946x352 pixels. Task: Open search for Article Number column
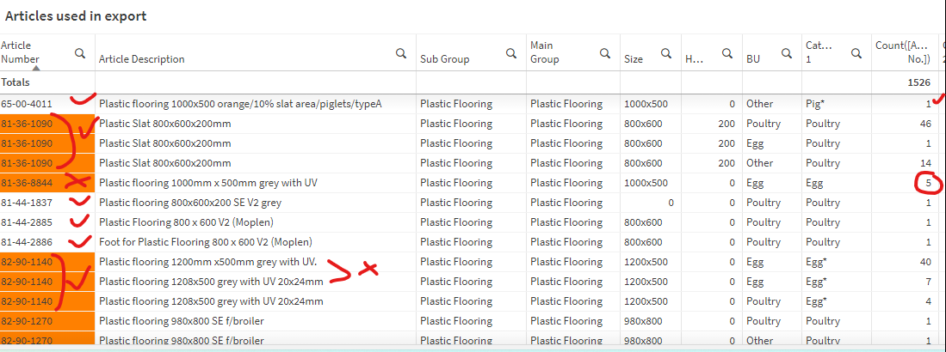point(80,53)
